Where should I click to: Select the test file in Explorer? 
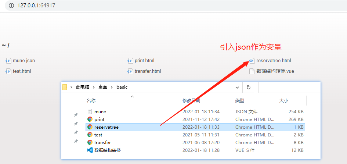click(195, 135)
